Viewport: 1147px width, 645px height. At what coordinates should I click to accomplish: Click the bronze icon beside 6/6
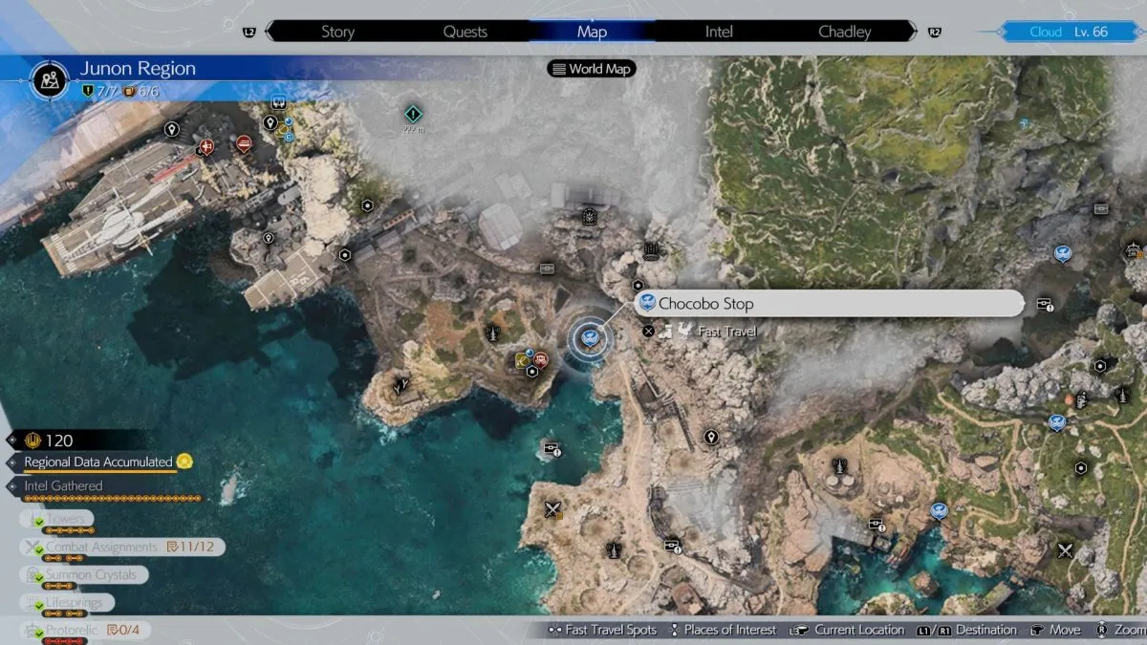[x=131, y=92]
